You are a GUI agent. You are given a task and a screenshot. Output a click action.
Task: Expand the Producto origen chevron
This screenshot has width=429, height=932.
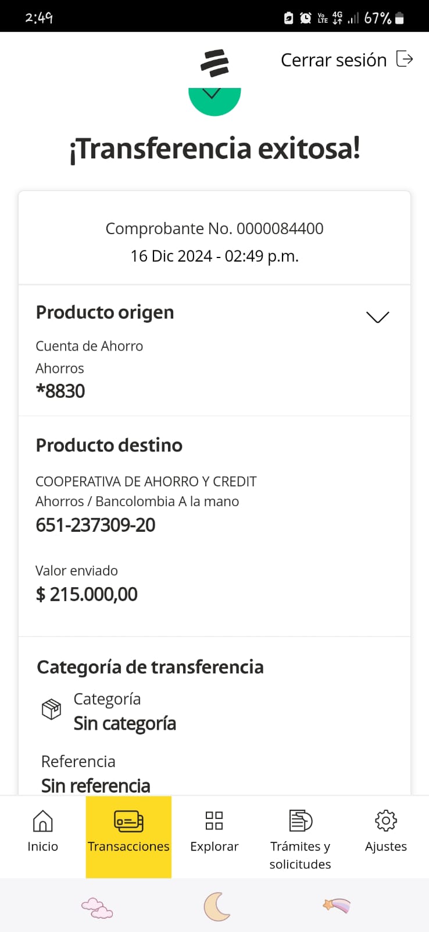tap(377, 316)
